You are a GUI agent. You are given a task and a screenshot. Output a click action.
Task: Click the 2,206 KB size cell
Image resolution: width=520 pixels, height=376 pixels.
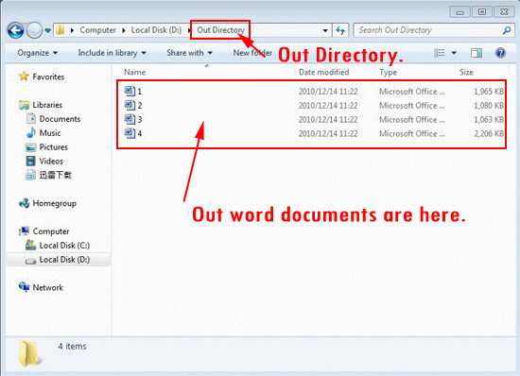[489, 134]
